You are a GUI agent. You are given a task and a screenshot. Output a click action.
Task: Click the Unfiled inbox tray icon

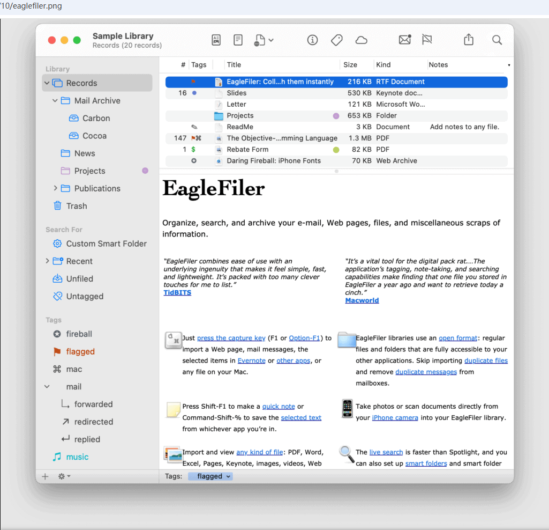(x=57, y=278)
